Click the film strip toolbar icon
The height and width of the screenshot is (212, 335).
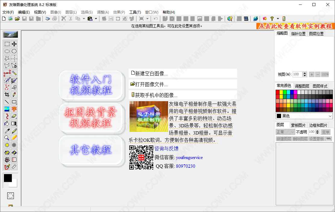246,19
